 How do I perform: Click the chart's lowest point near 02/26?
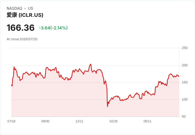[x=108, y=106]
